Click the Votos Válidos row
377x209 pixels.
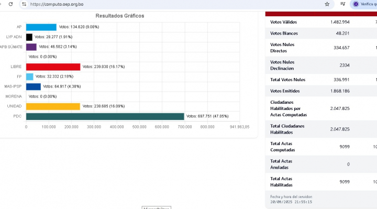point(321,22)
